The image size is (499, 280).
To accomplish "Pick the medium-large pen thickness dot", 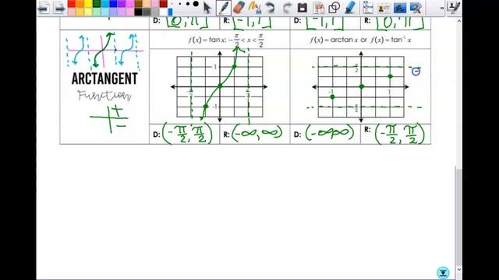I will (188, 4).
